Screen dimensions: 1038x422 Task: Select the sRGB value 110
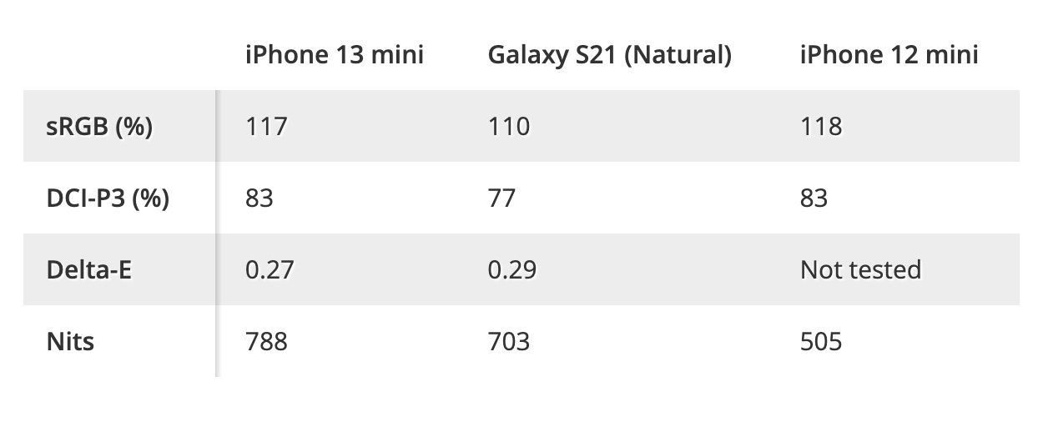508,127
